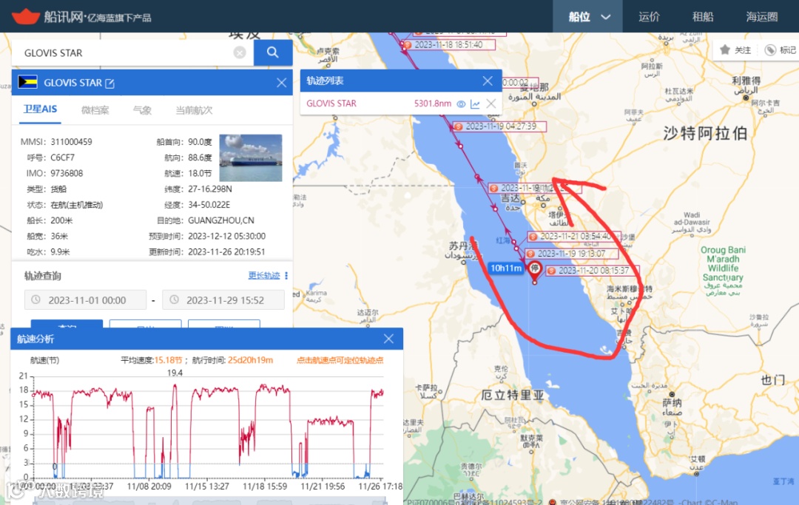Click GLOVIS STAR name in track list
Screen dimensions: 799x505
click(331, 104)
